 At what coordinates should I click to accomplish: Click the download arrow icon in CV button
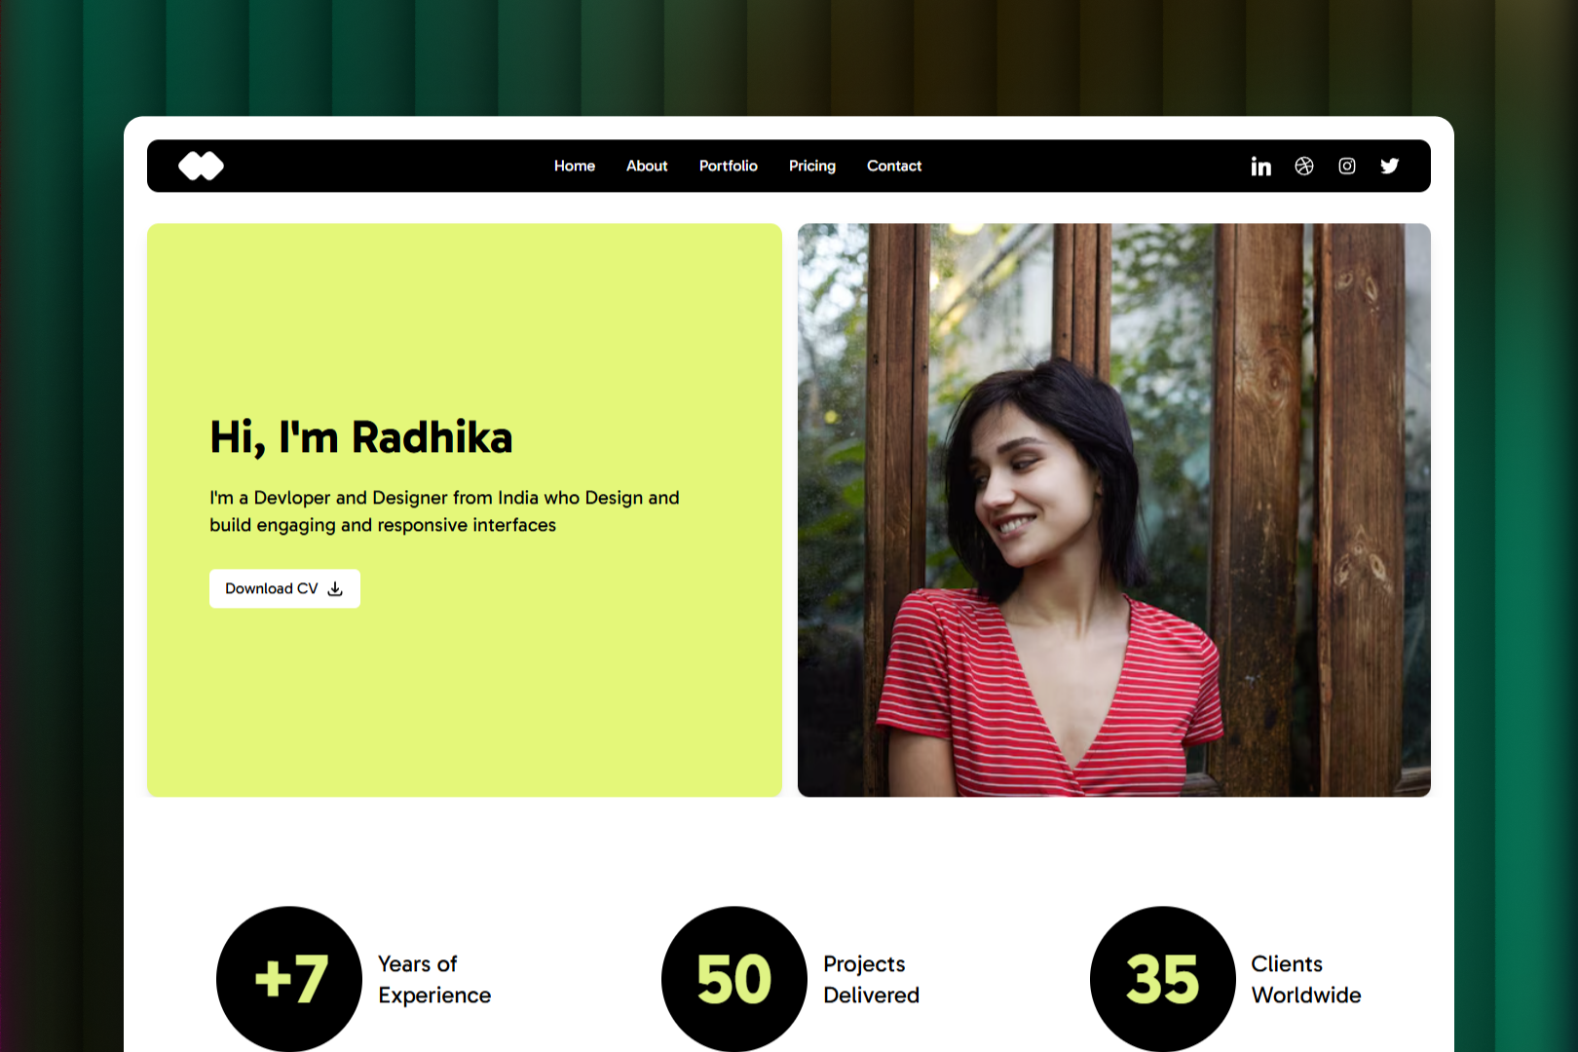(x=335, y=589)
